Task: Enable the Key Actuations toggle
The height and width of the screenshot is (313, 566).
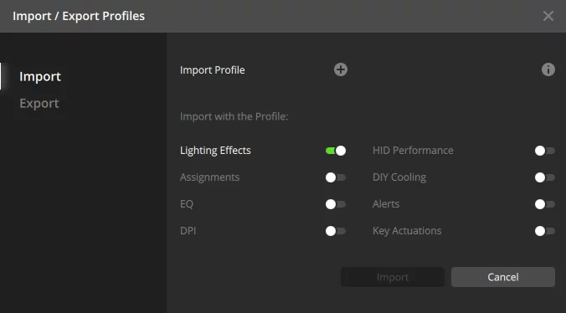Action: click(x=545, y=231)
